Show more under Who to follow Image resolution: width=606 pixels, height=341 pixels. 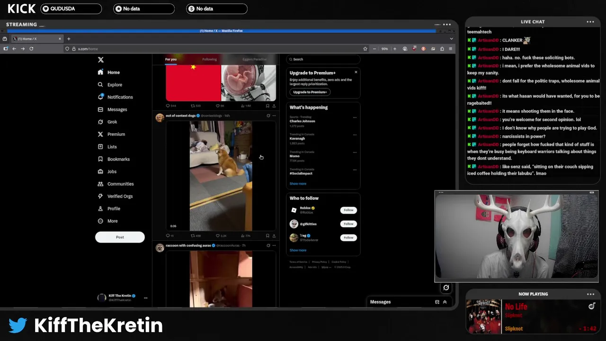(x=298, y=250)
